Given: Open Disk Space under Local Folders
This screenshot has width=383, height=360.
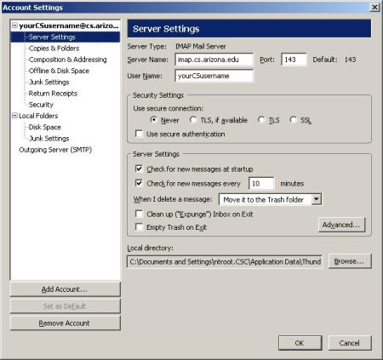Looking at the screenshot, I should click(45, 127).
